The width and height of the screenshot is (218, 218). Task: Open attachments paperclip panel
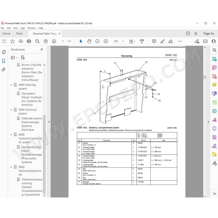[x=4, y=69]
